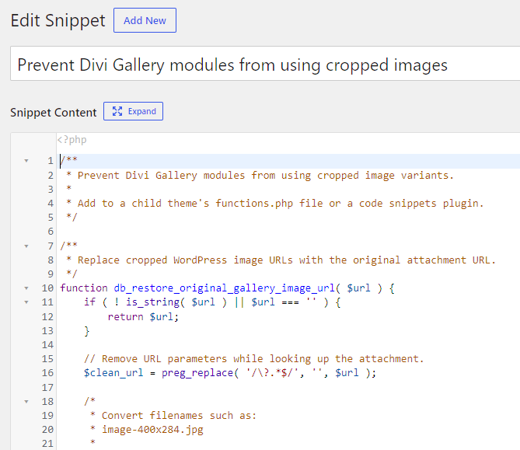The image size is (520, 450).
Task: Collapse the comment block at line 1
Action: 26,161
